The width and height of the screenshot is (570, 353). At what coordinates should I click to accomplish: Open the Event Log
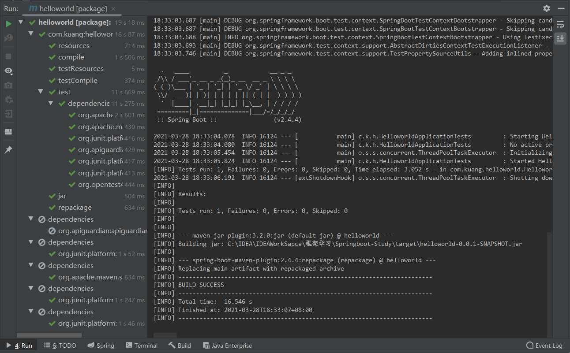544,346
